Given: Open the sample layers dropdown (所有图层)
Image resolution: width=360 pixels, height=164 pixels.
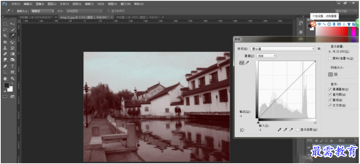Looking at the screenshot, I should [x=84, y=11].
